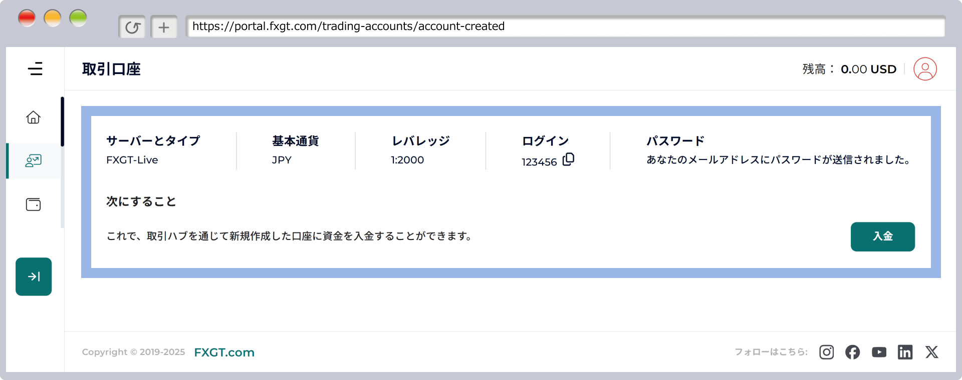Image resolution: width=962 pixels, height=380 pixels.
Task: Open the LinkedIn social icon
Action: (905, 352)
